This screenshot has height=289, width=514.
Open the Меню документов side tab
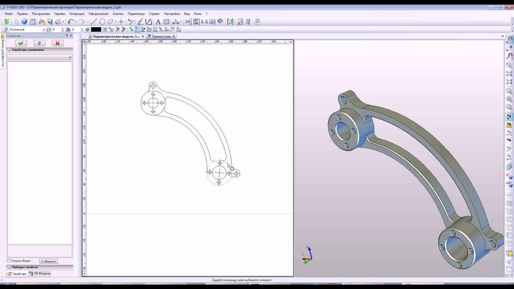pos(3,52)
